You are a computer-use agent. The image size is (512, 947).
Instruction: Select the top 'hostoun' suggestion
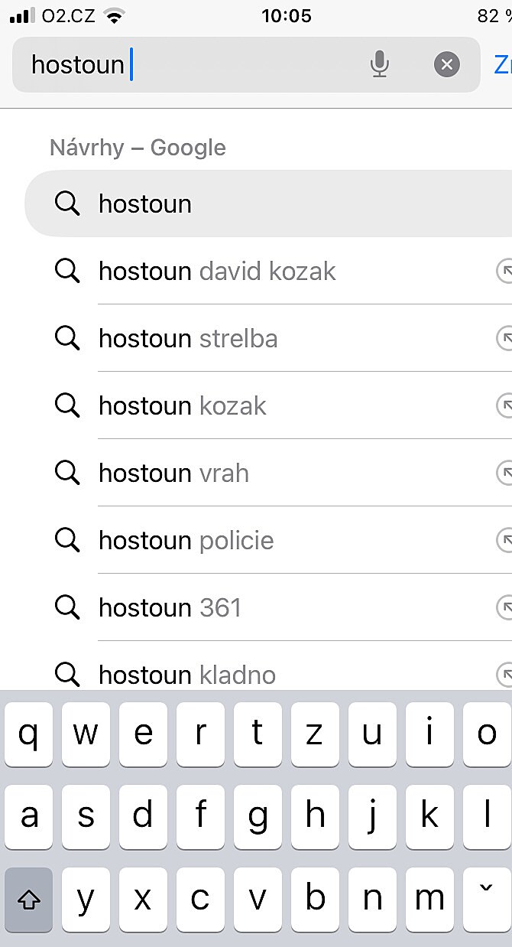pos(145,204)
